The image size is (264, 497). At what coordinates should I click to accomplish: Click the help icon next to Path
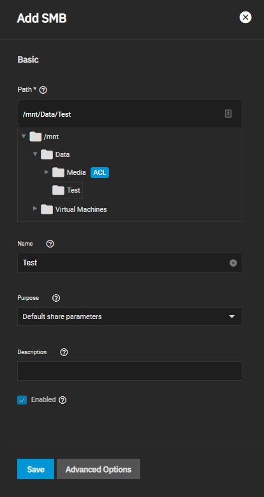(x=44, y=90)
